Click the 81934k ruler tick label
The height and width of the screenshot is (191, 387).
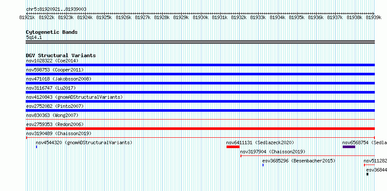pyautogui.click(x=278, y=17)
